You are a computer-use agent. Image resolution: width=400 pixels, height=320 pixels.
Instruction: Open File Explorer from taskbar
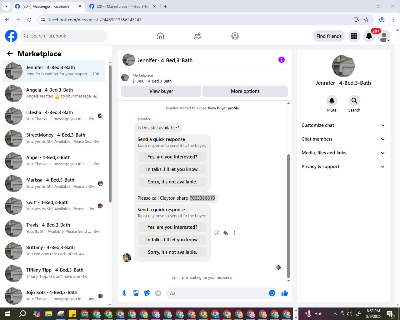pos(48,314)
